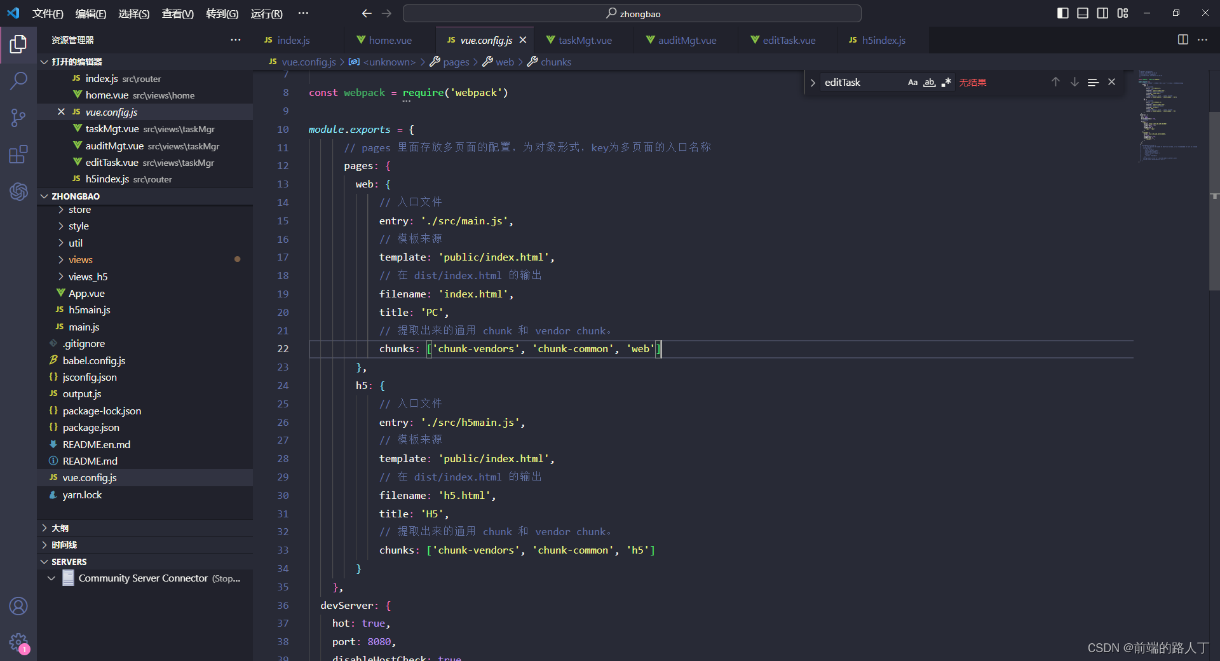This screenshot has width=1220, height=661.
Task: Open the Extensions view
Action: 18,154
